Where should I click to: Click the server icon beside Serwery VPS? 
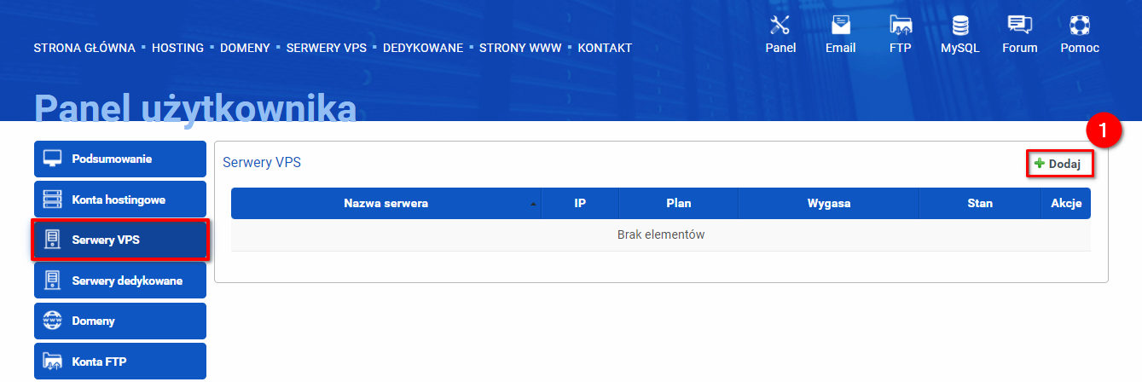[x=52, y=240]
